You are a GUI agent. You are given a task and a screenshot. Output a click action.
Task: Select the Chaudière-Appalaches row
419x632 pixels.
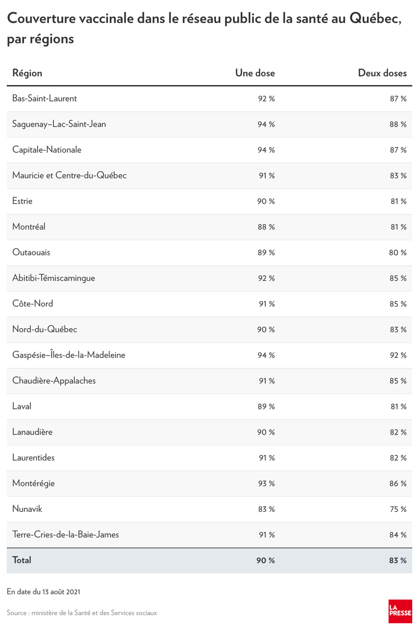point(209,381)
